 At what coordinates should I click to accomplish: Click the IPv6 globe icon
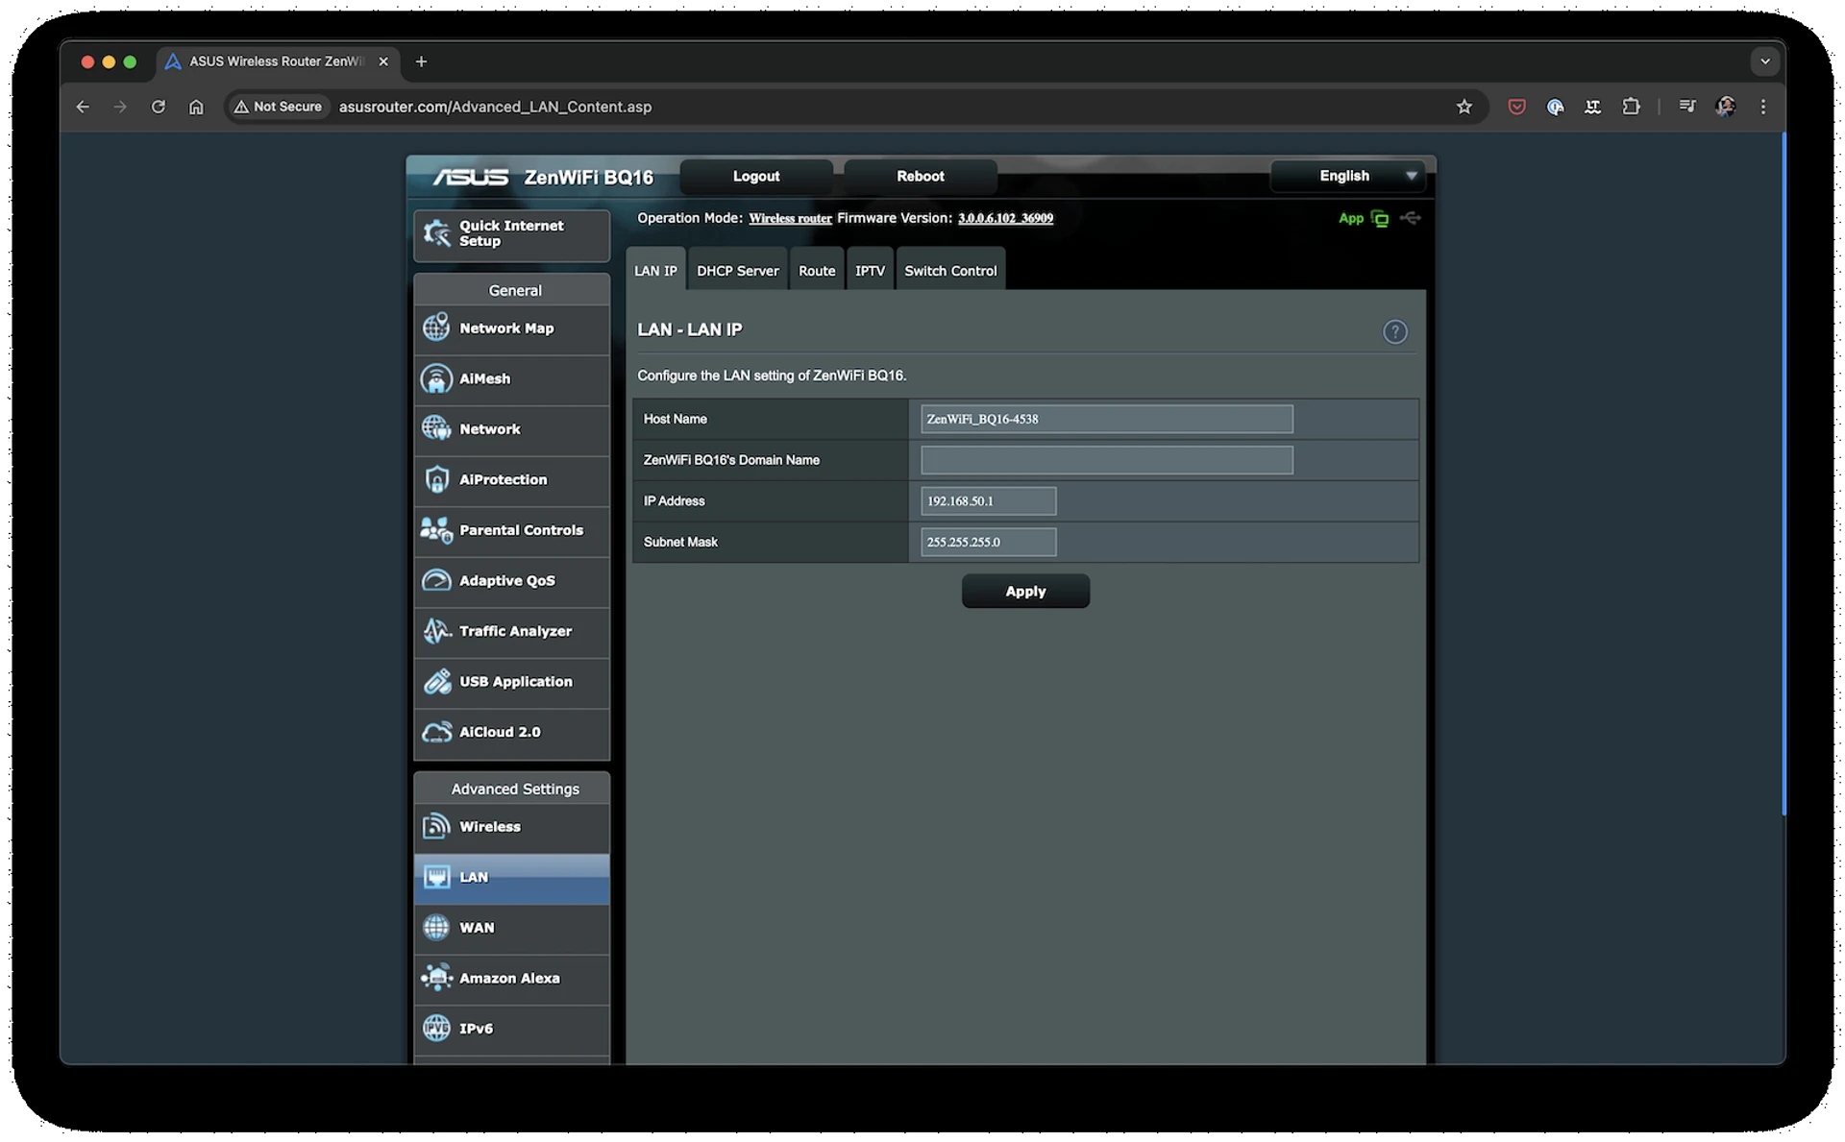[436, 1028]
